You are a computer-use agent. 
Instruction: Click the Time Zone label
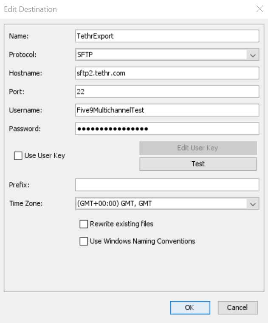coord(26,204)
